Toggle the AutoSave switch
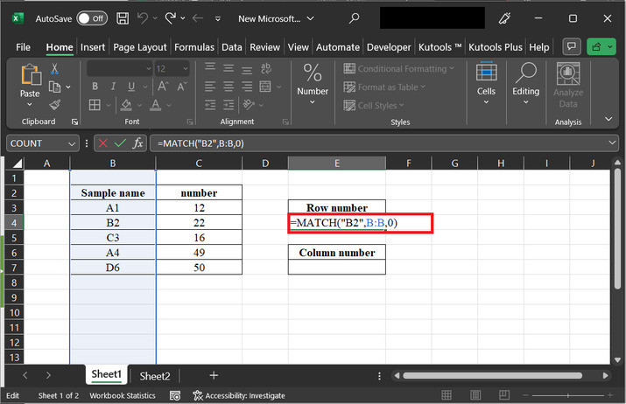Viewport: 626px width, 404px height. (x=92, y=17)
